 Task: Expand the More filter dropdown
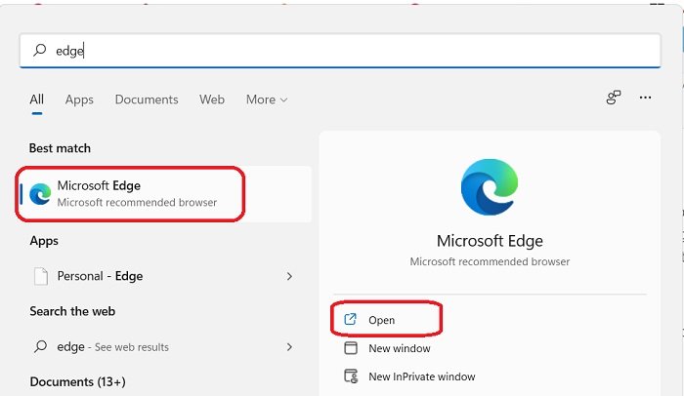267,99
